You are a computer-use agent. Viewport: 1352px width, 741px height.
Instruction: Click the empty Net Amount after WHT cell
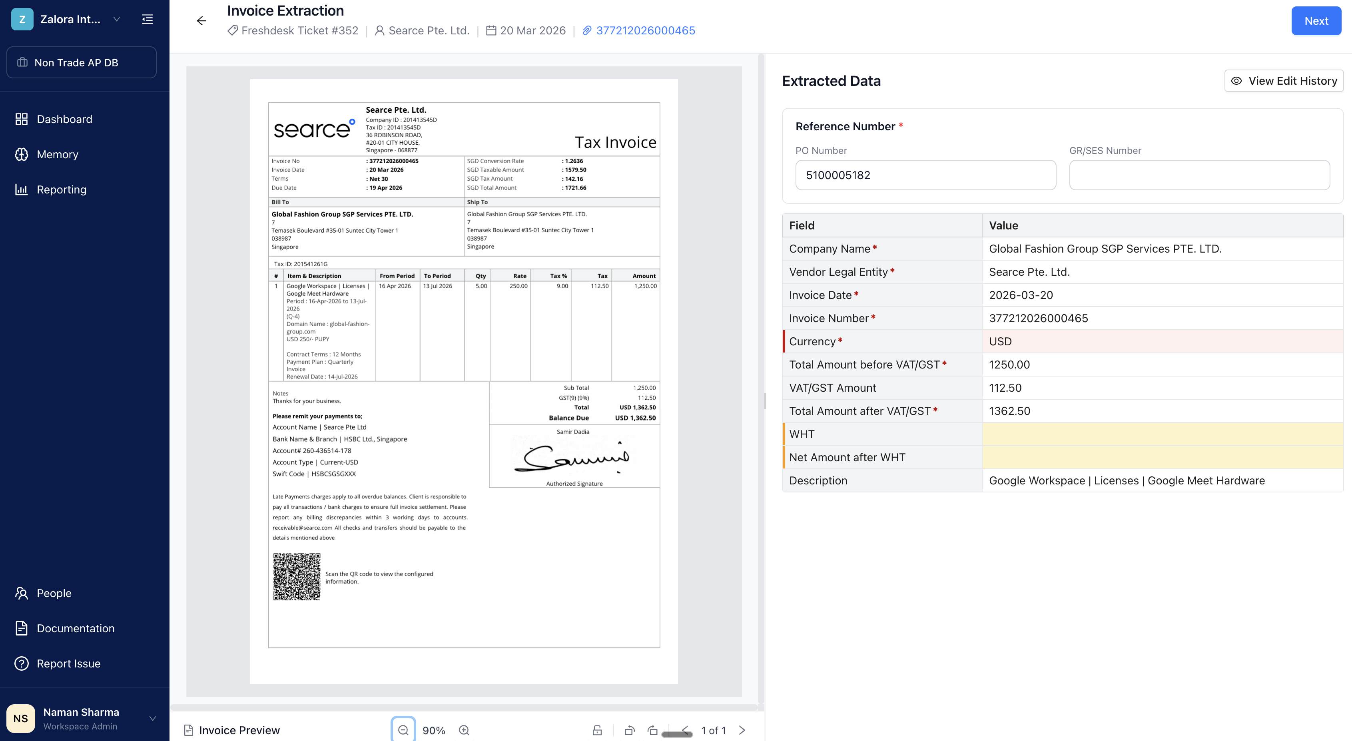(1162, 457)
